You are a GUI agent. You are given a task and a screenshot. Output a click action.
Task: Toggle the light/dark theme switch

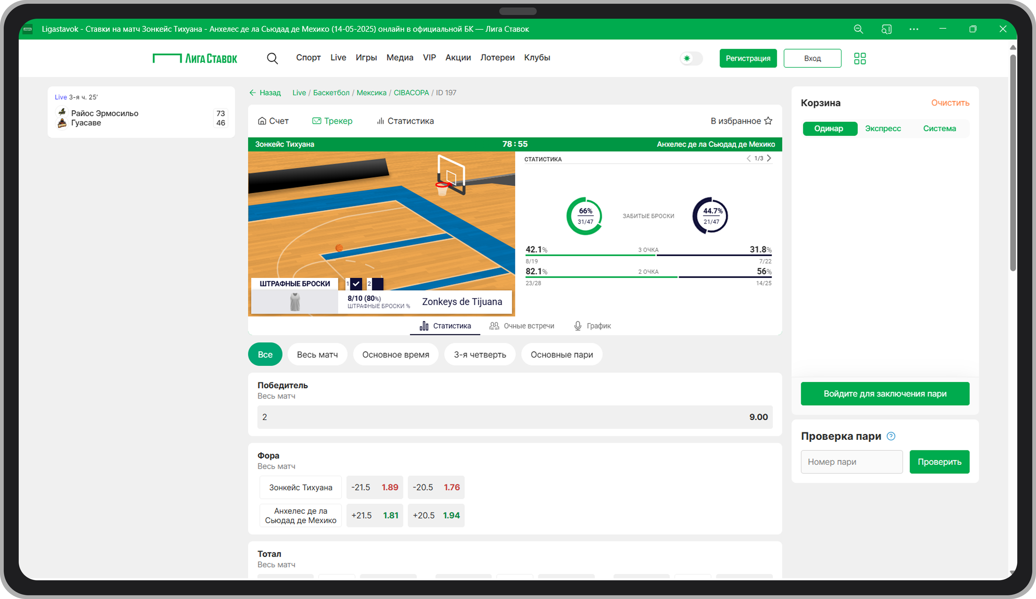click(691, 58)
